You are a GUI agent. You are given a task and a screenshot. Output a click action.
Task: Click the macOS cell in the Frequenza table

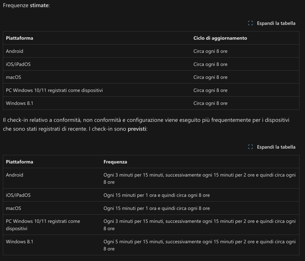click(x=14, y=208)
